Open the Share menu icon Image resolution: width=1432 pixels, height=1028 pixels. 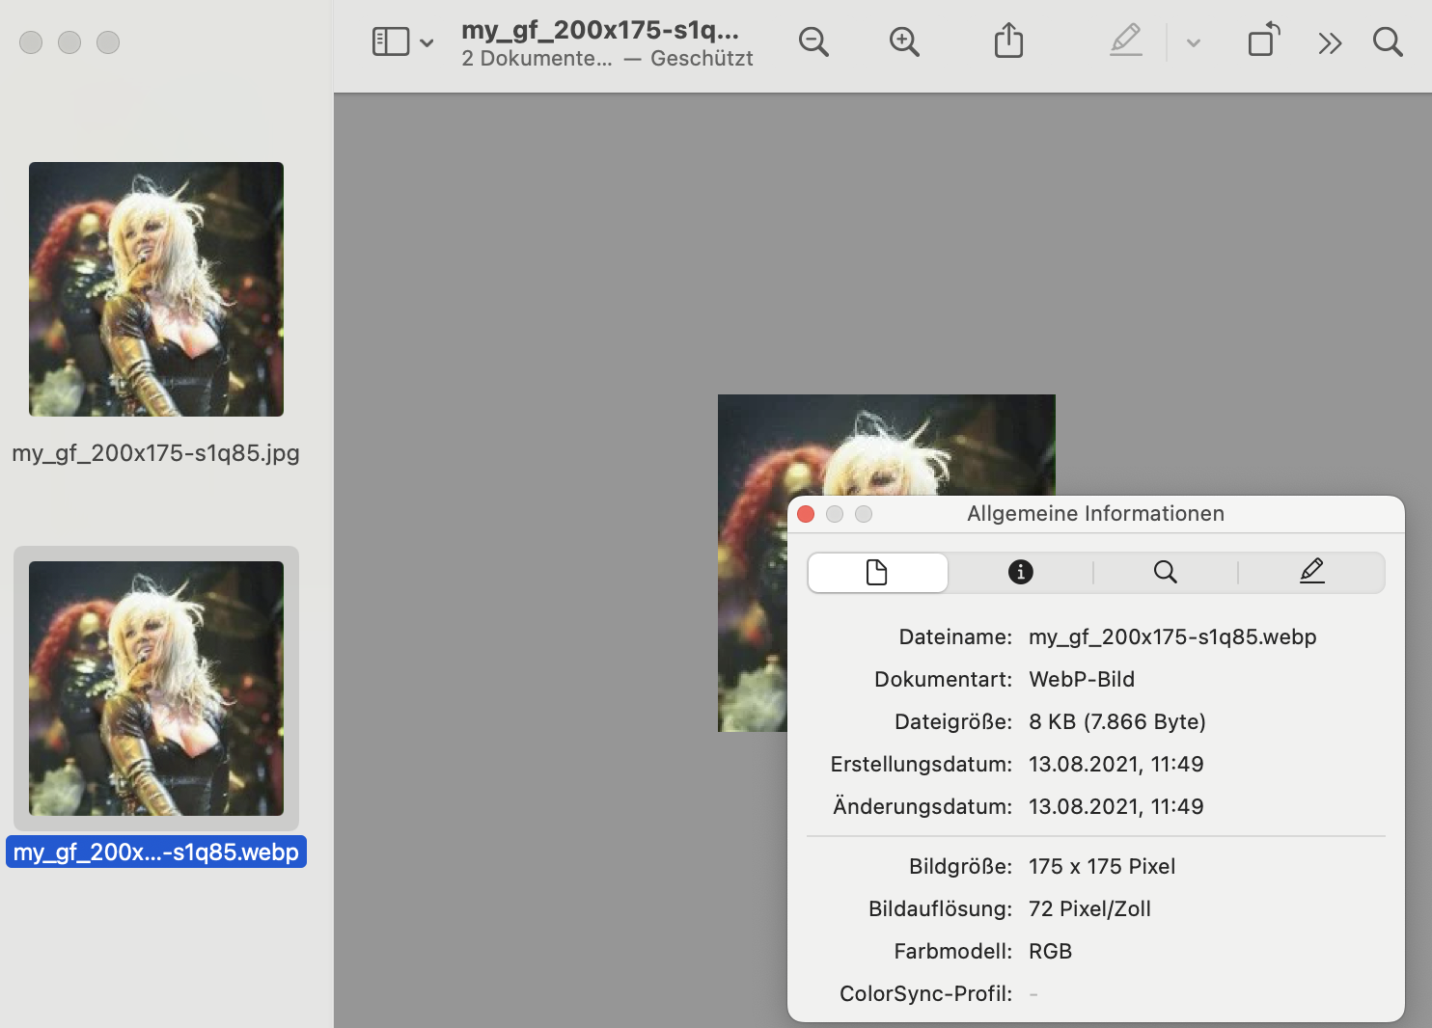tap(1008, 41)
